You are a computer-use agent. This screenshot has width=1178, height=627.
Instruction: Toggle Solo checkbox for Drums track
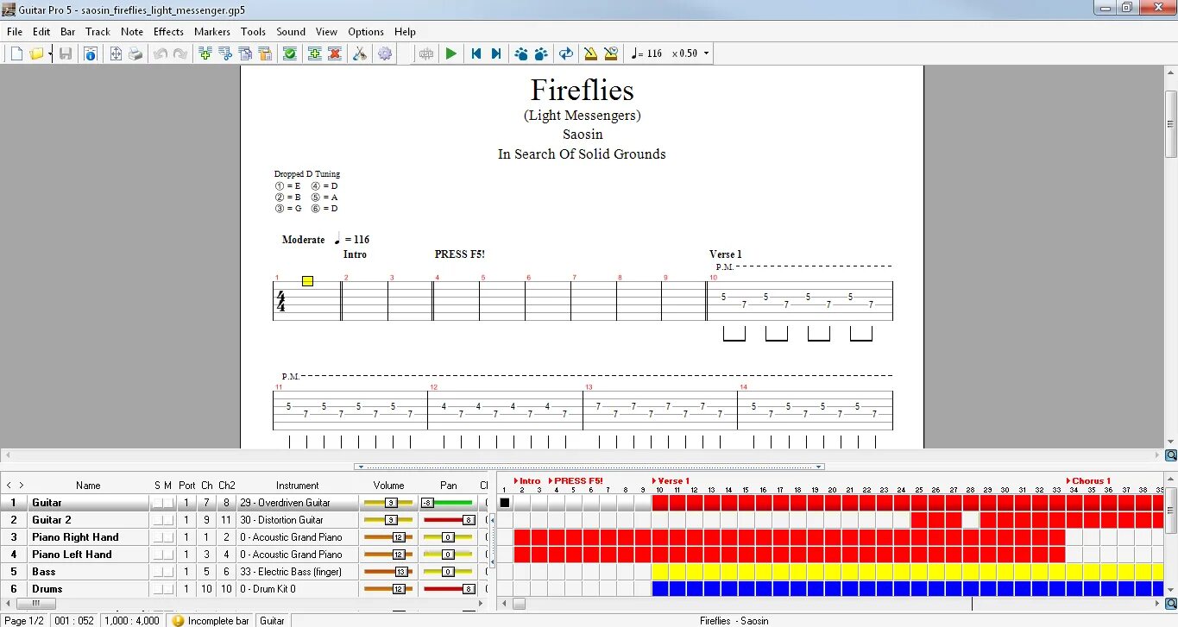pyautogui.click(x=158, y=589)
